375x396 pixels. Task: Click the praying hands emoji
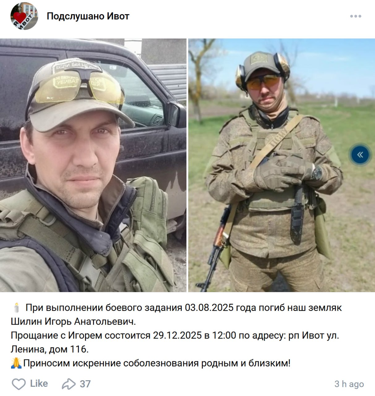[16, 363]
